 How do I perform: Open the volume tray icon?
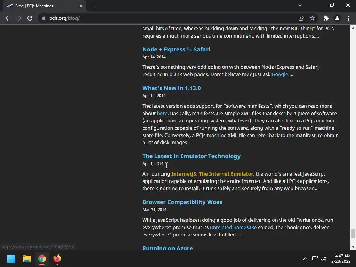323,259
